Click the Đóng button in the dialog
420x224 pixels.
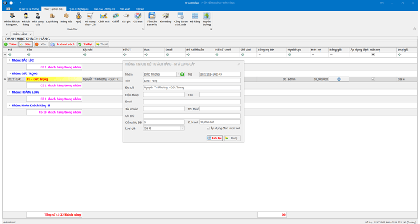(x=232, y=138)
